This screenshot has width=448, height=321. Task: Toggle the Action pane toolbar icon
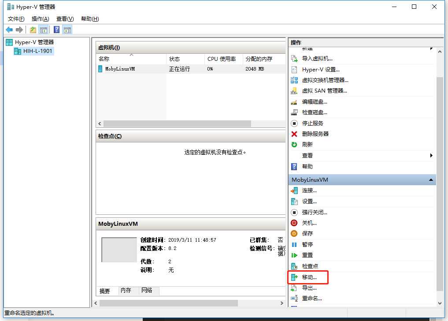67,30
